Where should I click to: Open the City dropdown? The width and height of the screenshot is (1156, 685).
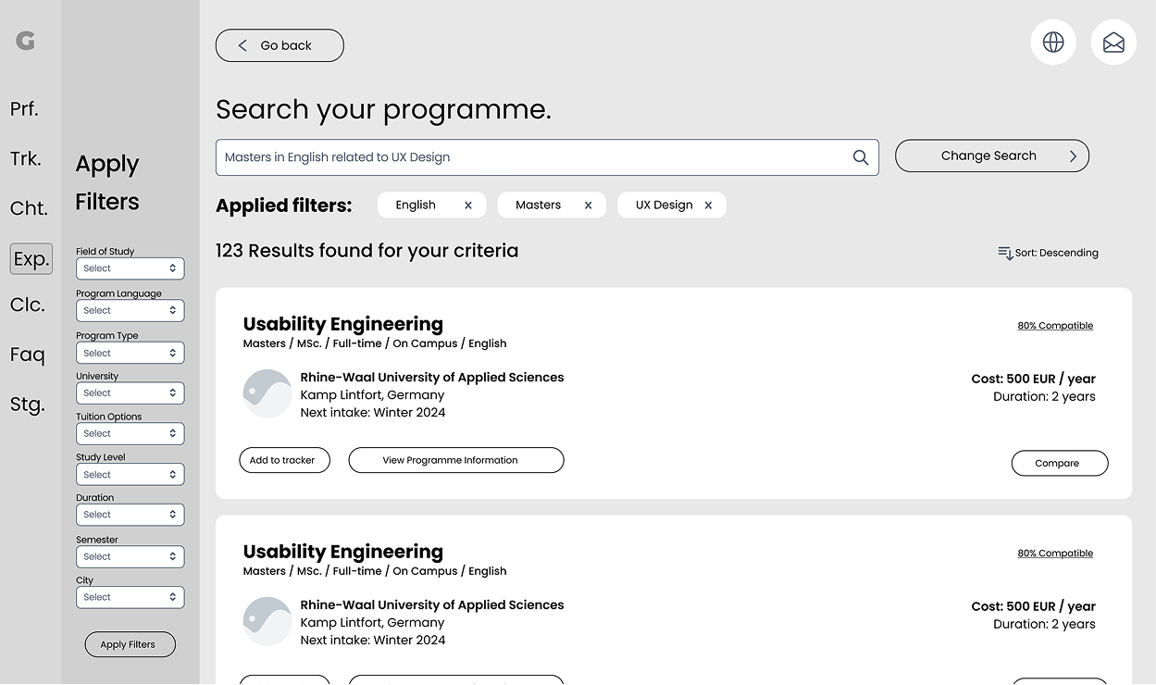click(x=130, y=597)
